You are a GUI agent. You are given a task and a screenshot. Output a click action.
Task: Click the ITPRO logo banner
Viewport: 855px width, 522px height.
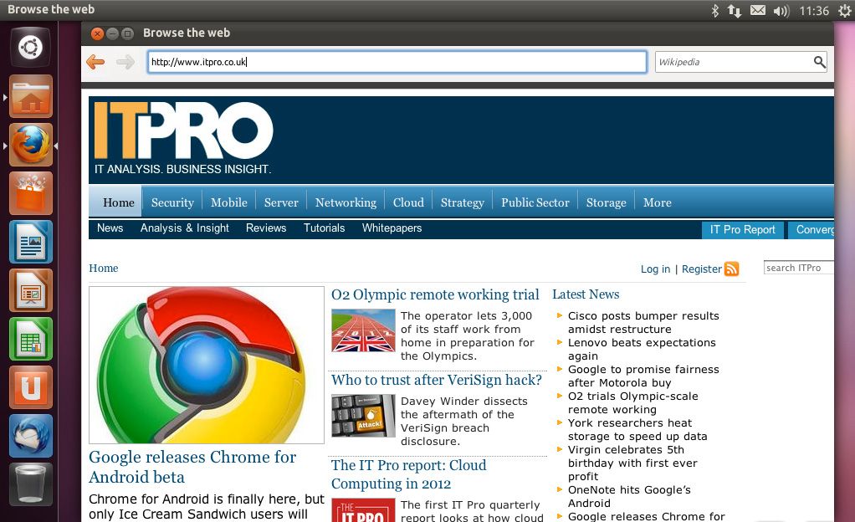[x=183, y=139]
